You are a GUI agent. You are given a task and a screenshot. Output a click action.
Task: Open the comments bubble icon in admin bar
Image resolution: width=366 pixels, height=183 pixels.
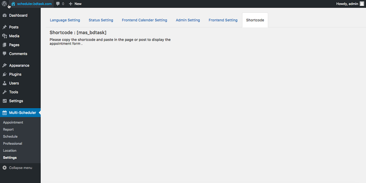[x=58, y=4]
